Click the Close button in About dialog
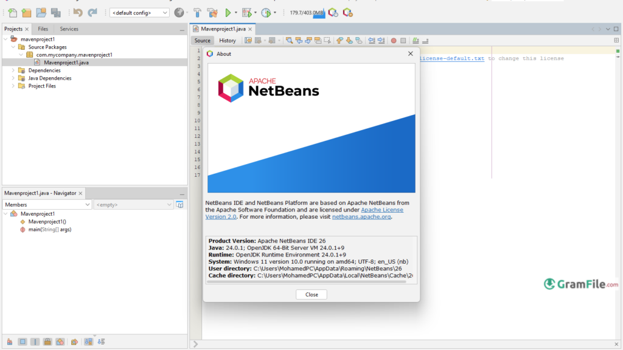Screen dimensions: 623x350 [x=311, y=295]
